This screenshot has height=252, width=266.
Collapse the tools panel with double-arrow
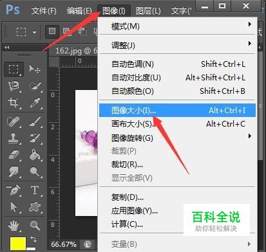click(x=7, y=47)
